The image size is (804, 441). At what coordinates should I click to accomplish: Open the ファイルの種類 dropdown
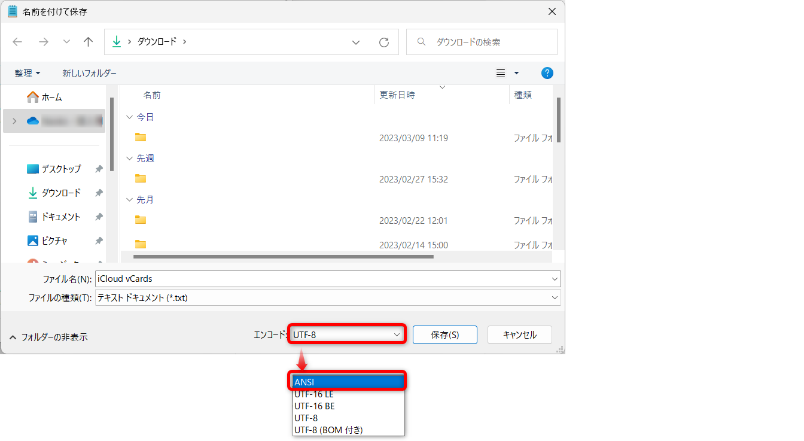pos(328,297)
